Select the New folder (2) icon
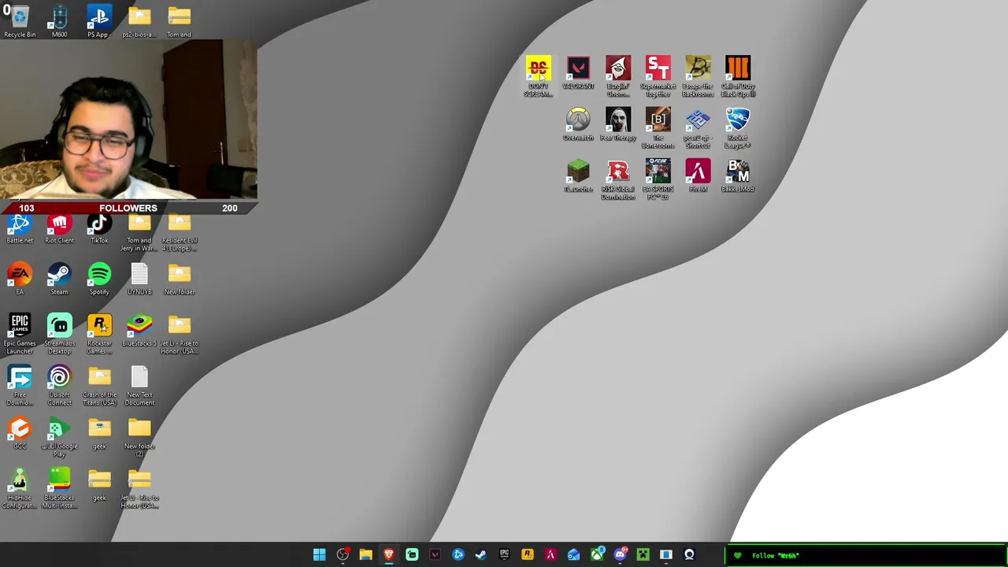The width and height of the screenshot is (1008, 567). [x=139, y=437]
